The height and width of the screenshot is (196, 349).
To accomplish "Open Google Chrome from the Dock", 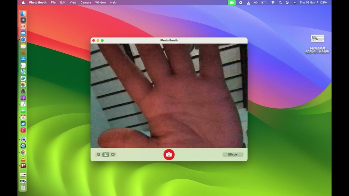I will point(23,152).
